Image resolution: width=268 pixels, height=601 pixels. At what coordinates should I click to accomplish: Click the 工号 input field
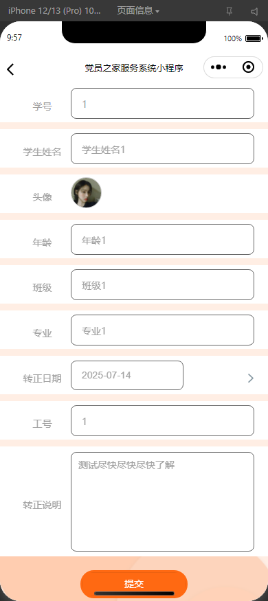[x=163, y=421]
